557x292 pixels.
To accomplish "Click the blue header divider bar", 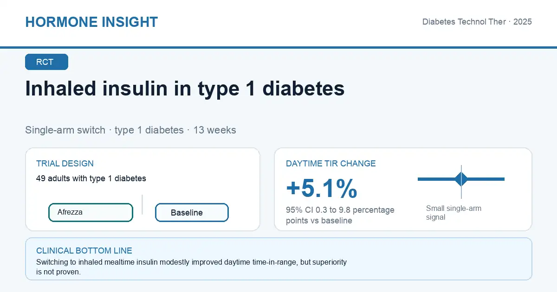I will (278, 47).
